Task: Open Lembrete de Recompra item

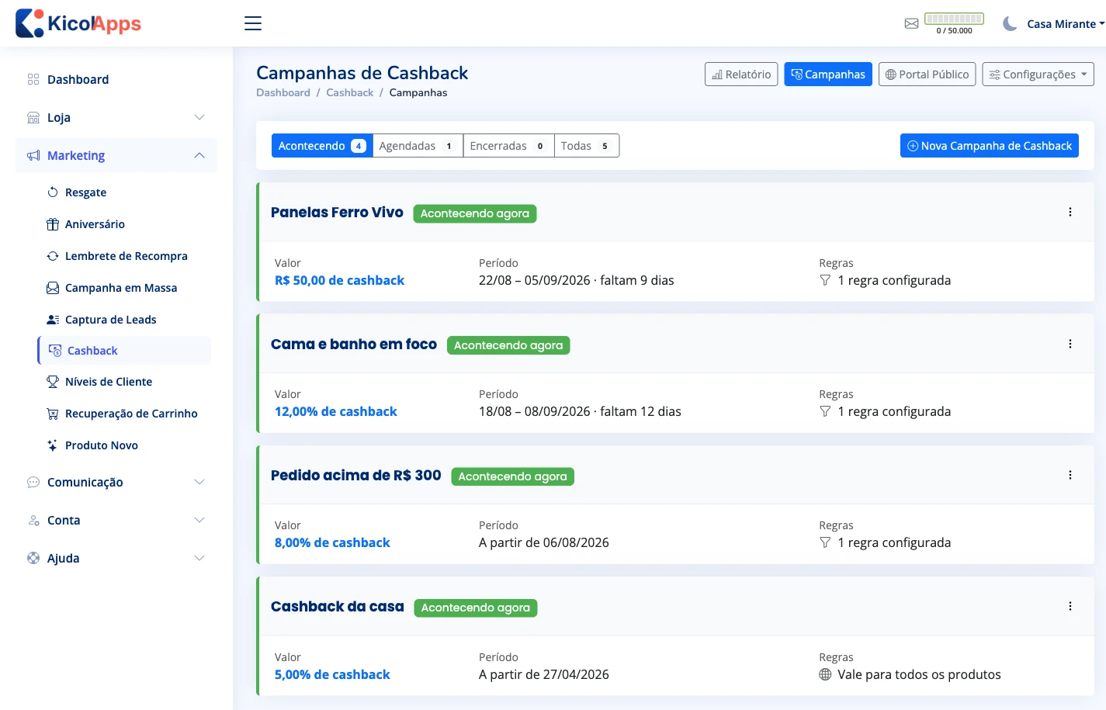Action: point(124,256)
